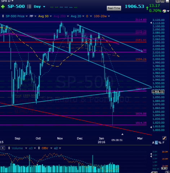Expand the Avg 200 dropdown arrow
Viewport: 170px width, 173px height.
[68, 16]
